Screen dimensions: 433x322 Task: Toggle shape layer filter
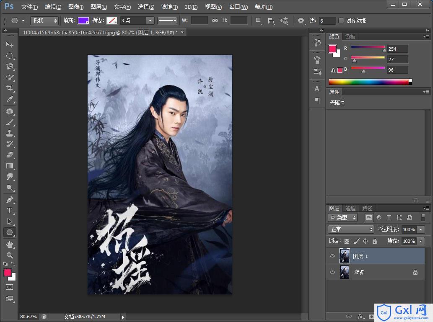point(399,217)
